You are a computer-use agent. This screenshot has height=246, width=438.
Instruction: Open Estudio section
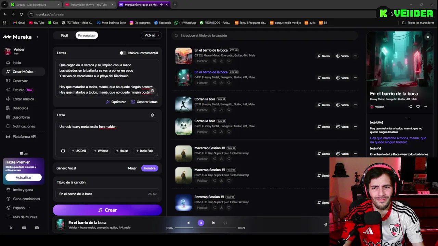(x=19, y=90)
